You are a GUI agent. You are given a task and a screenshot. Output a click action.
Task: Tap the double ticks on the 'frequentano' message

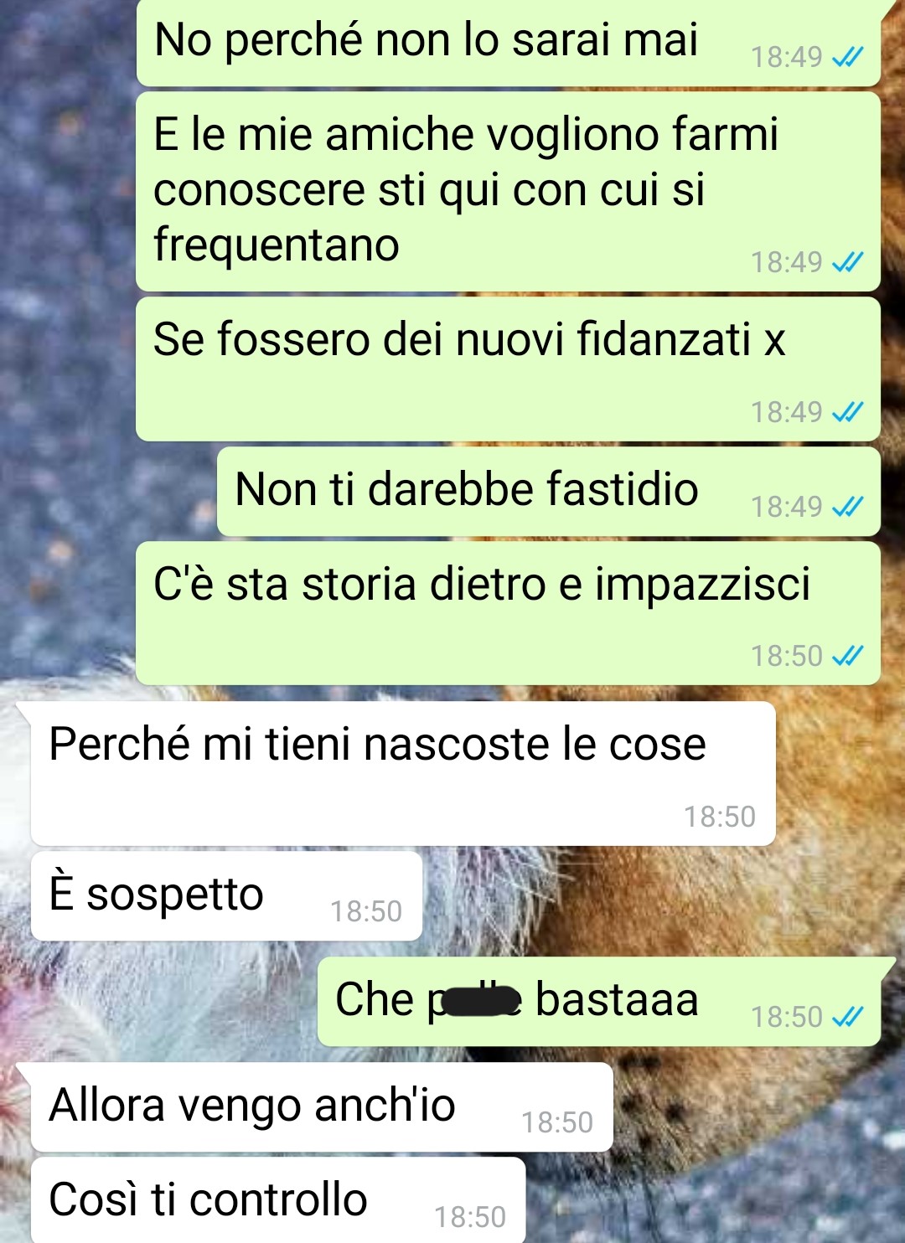[x=847, y=262]
